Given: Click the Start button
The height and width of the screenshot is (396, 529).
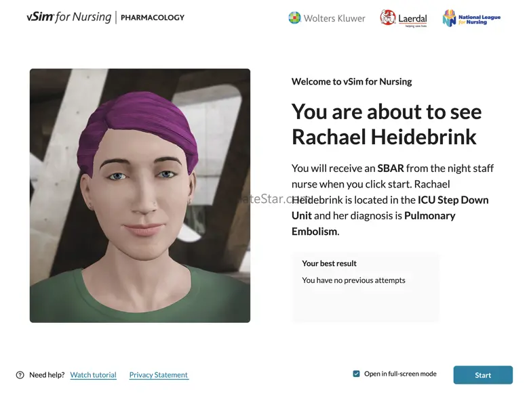Looking at the screenshot, I should point(483,375).
